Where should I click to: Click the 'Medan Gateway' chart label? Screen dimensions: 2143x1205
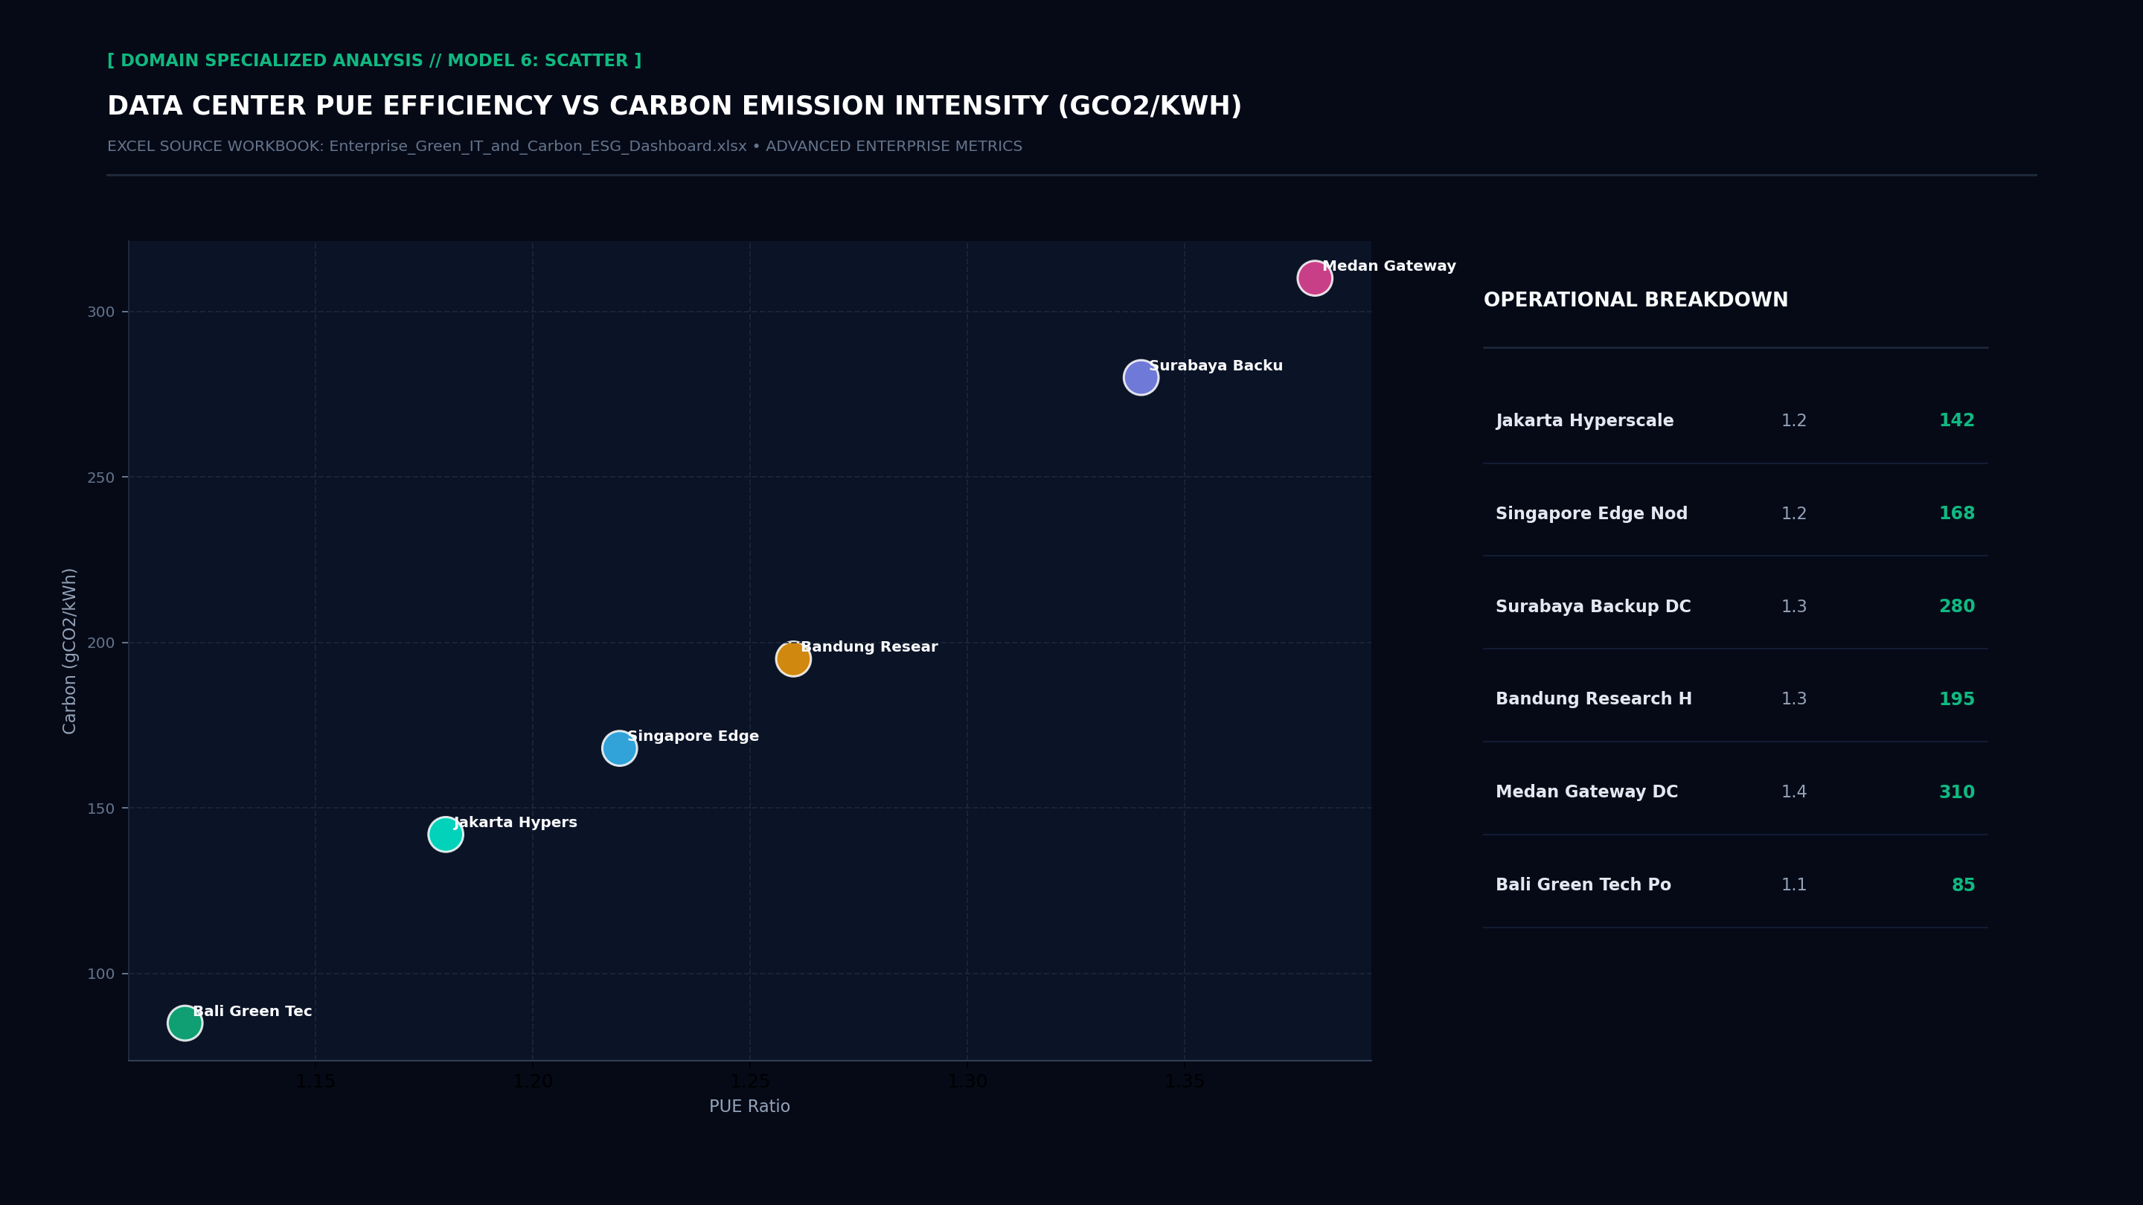1389,266
